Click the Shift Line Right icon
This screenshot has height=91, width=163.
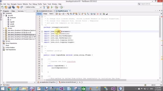coord(94,14)
